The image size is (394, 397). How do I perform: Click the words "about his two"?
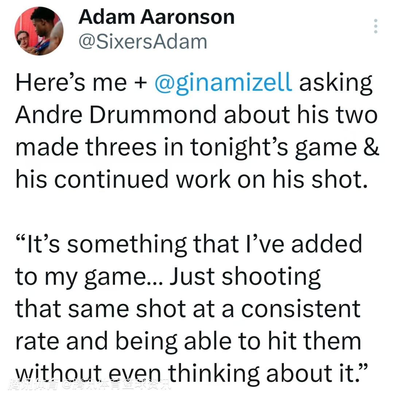(301, 115)
